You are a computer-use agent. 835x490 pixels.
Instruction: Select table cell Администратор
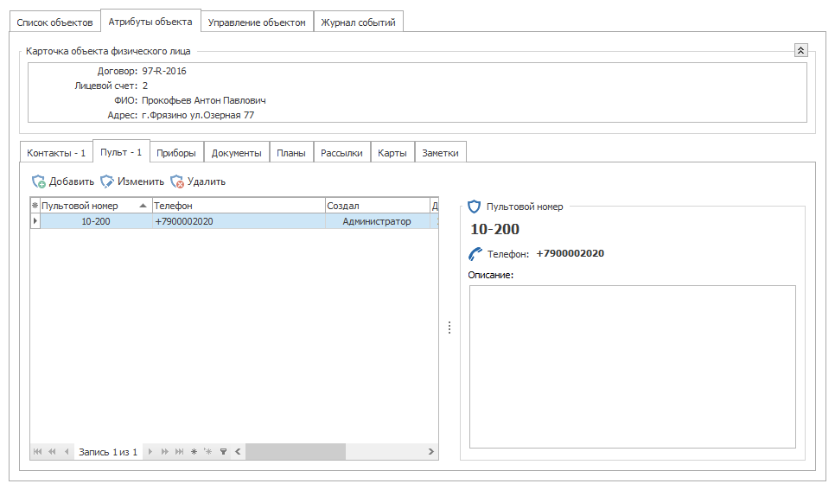tap(378, 221)
